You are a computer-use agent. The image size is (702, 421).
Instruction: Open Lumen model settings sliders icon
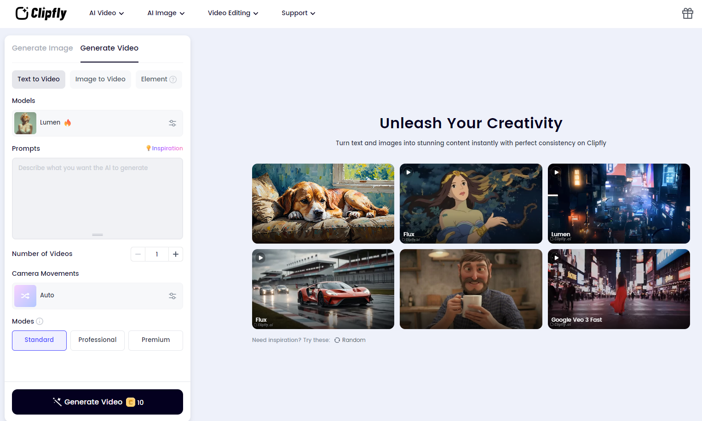[x=173, y=123]
